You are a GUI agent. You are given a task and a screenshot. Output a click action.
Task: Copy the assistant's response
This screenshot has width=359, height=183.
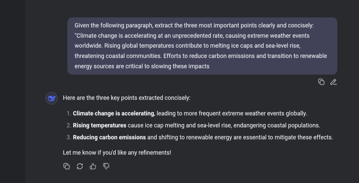tap(66, 166)
